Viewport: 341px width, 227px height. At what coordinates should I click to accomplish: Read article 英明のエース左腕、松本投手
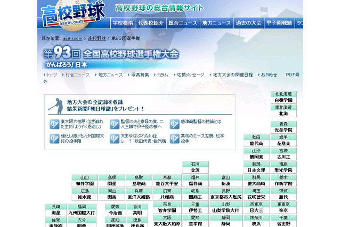(202, 139)
